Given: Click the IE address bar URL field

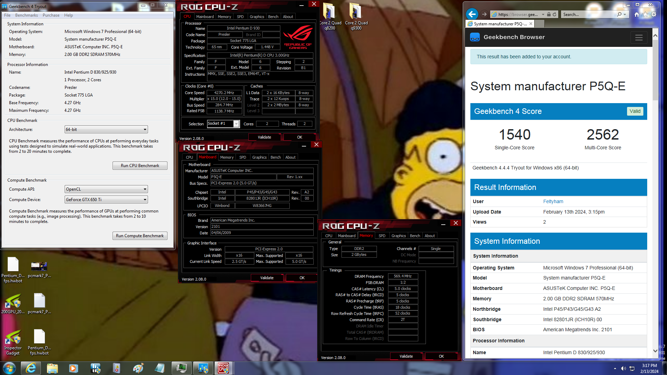Looking at the screenshot, I should [x=518, y=15].
